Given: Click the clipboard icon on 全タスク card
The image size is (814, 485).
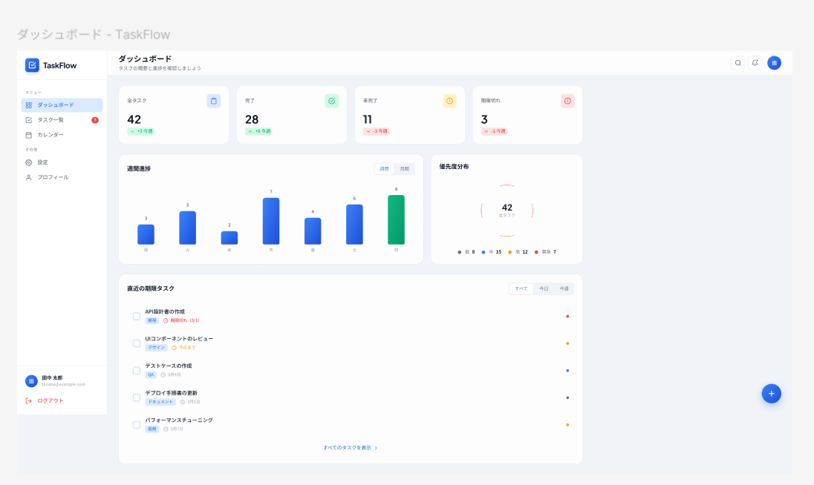Looking at the screenshot, I should [213, 101].
